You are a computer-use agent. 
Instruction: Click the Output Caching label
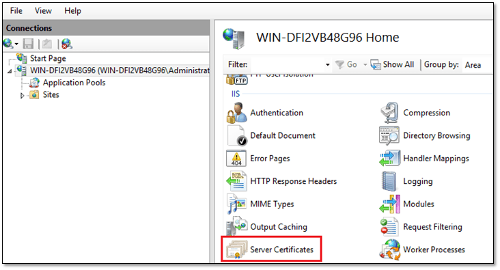pyautogui.click(x=279, y=227)
